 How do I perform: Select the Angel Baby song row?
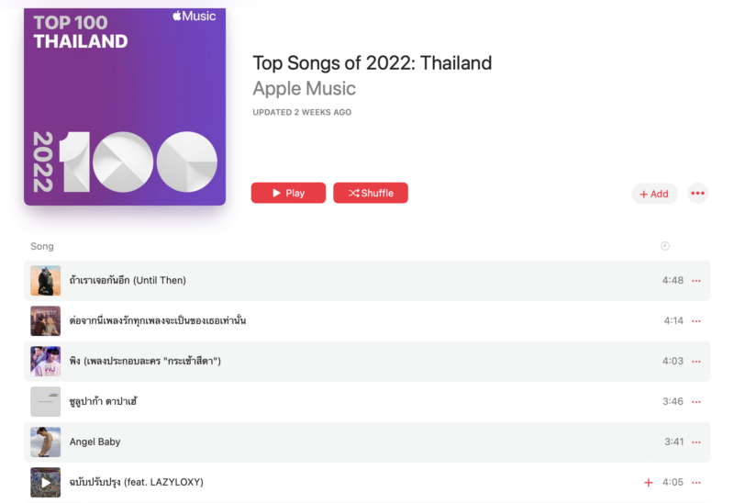coord(367,442)
